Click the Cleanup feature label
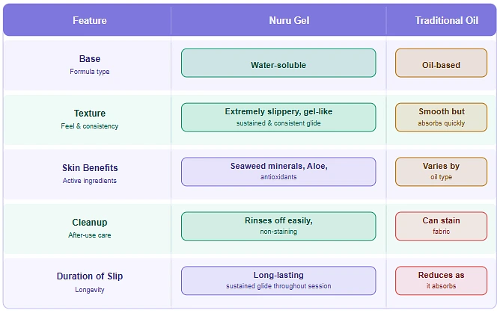 pyautogui.click(x=89, y=223)
